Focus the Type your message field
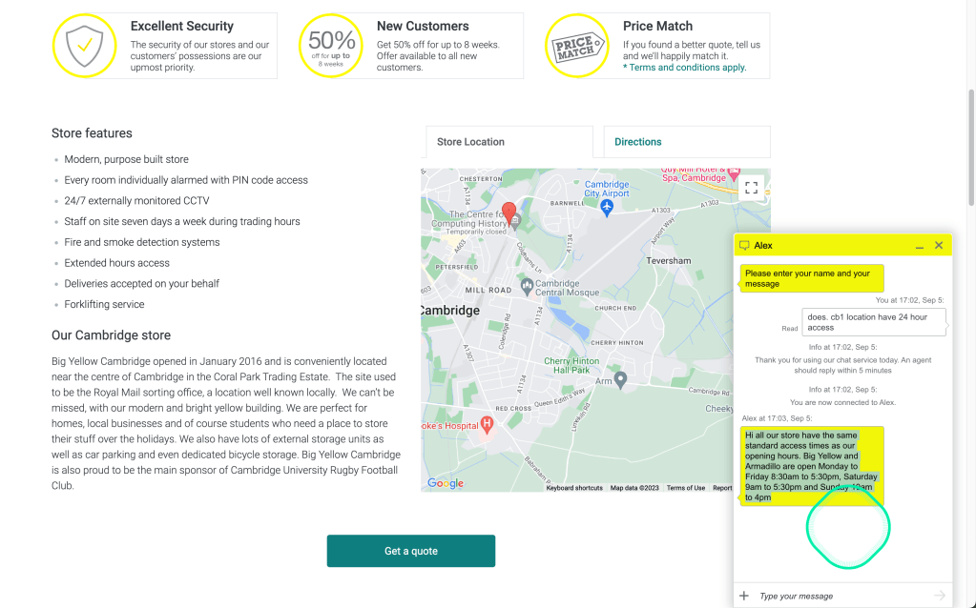 (x=843, y=596)
